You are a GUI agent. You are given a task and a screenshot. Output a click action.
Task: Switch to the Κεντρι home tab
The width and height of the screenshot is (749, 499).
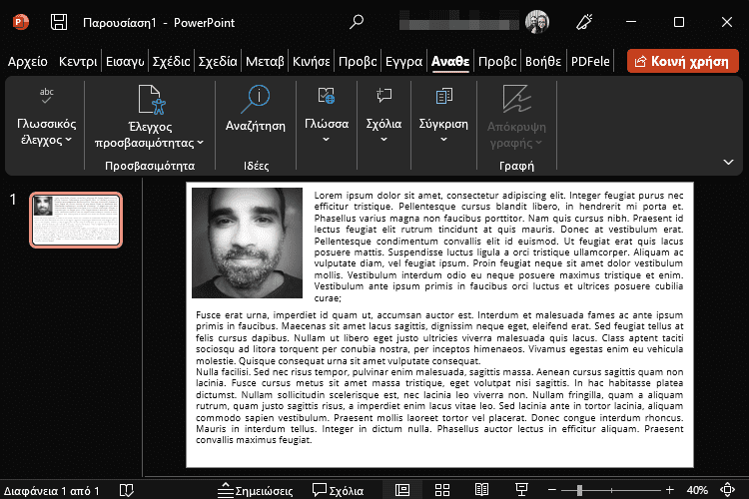(78, 62)
